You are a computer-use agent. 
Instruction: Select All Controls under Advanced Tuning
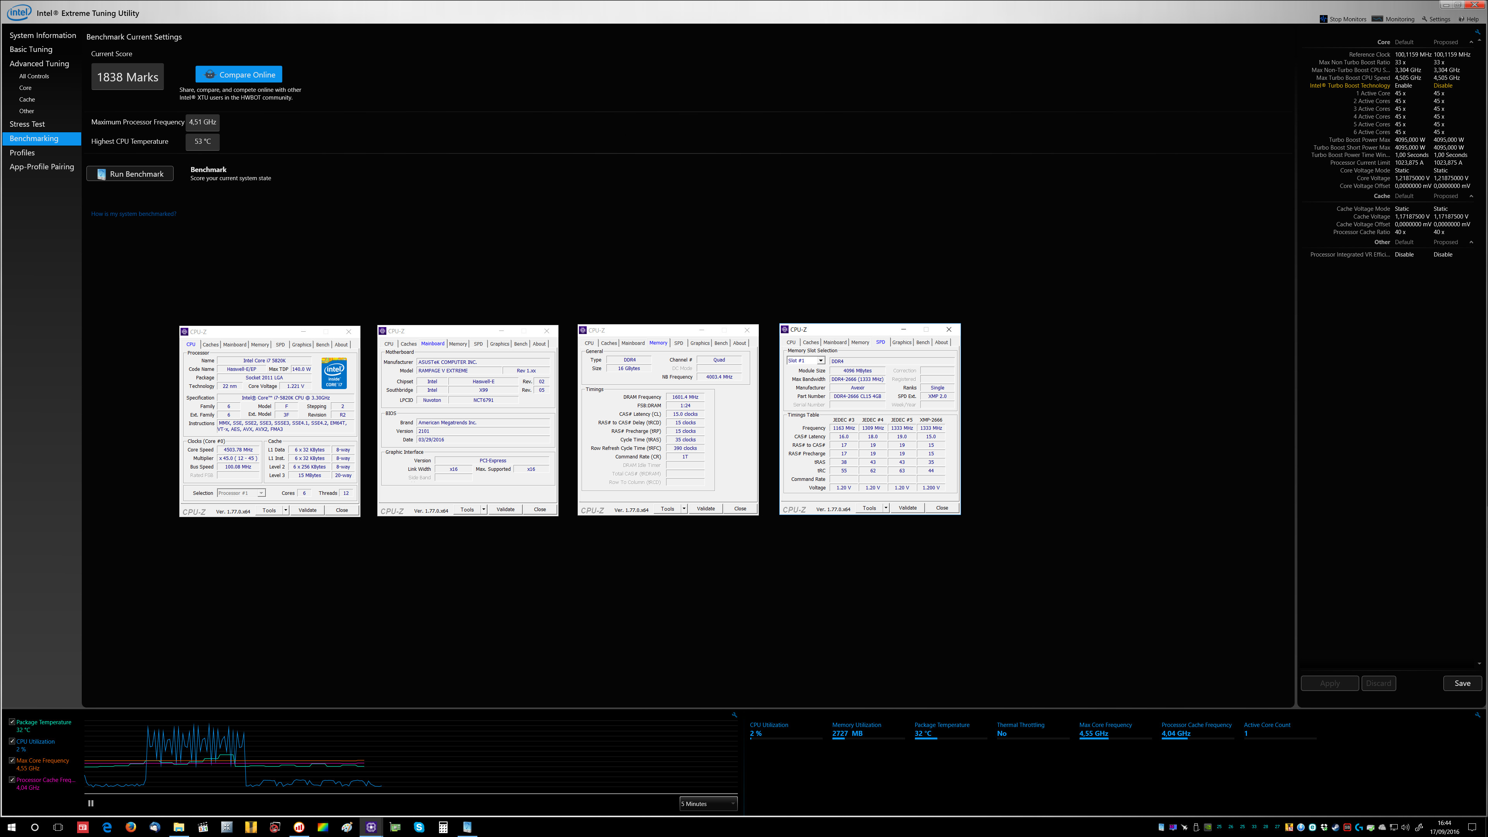[34, 76]
